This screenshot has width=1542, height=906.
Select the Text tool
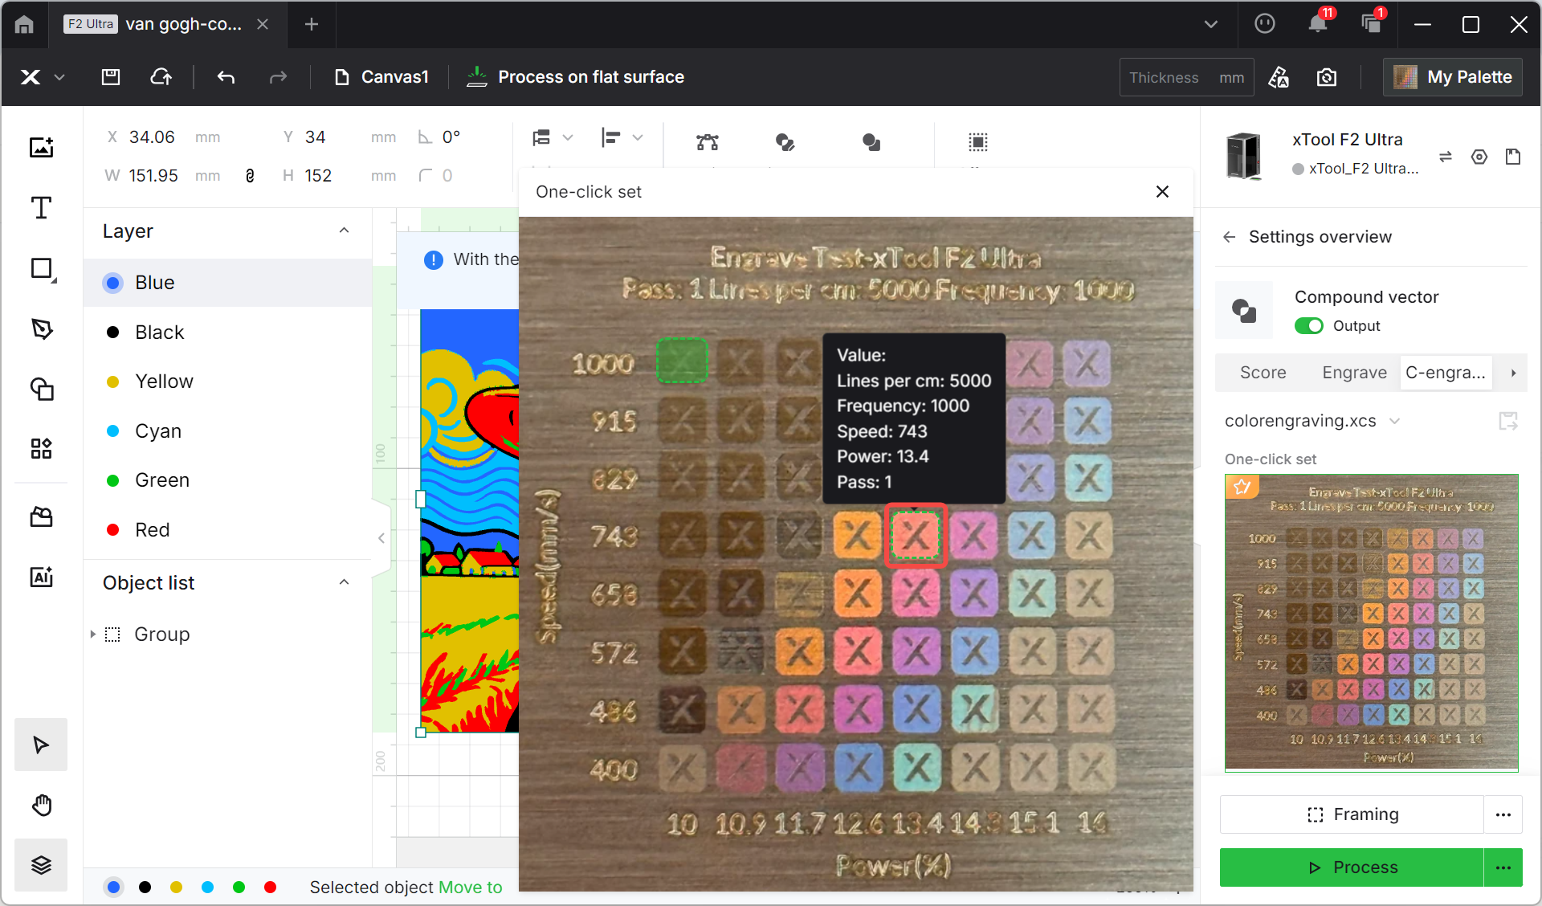pos(42,208)
